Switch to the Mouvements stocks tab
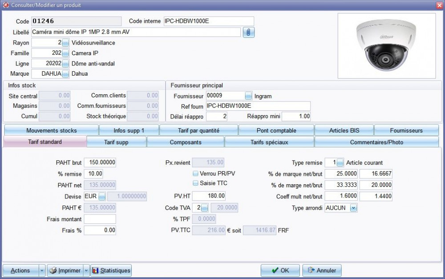 point(51,130)
